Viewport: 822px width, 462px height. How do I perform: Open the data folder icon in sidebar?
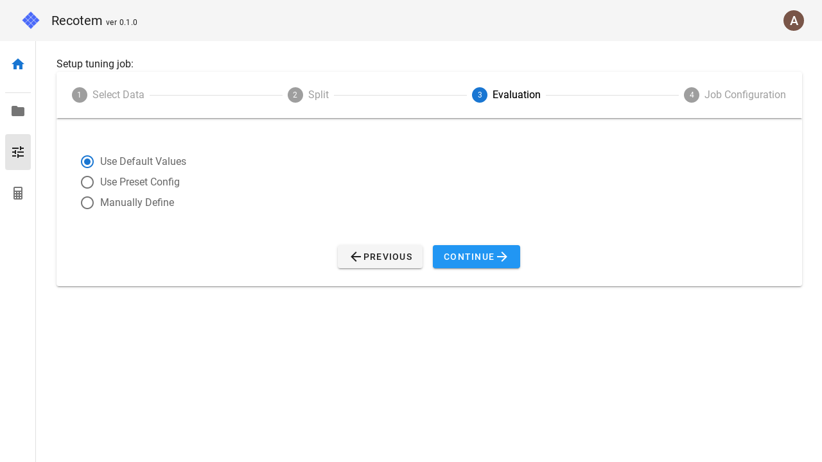[17, 111]
